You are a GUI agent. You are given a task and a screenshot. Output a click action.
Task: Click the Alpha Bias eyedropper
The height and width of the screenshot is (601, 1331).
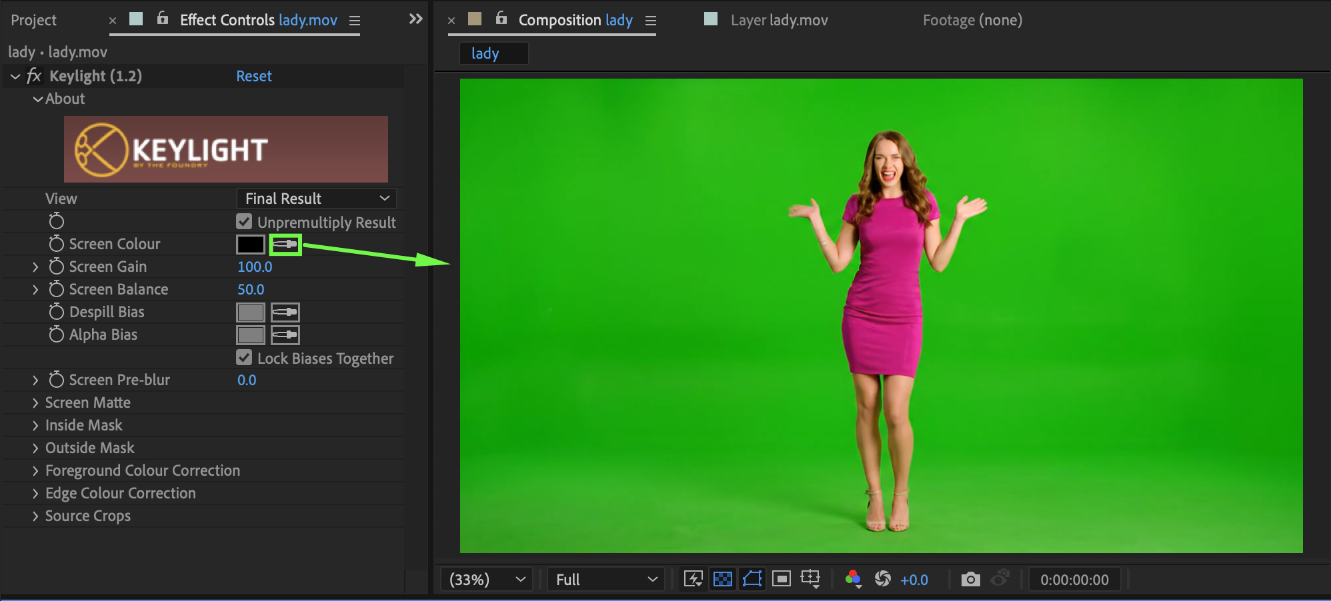point(285,335)
